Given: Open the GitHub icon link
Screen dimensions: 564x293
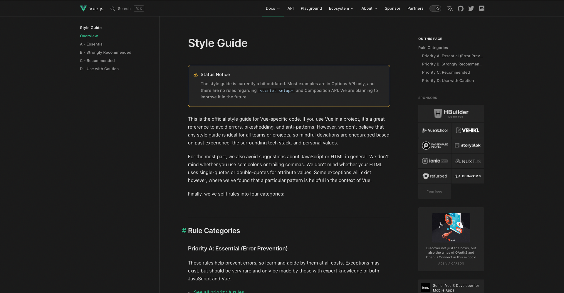Looking at the screenshot, I should point(461,9).
